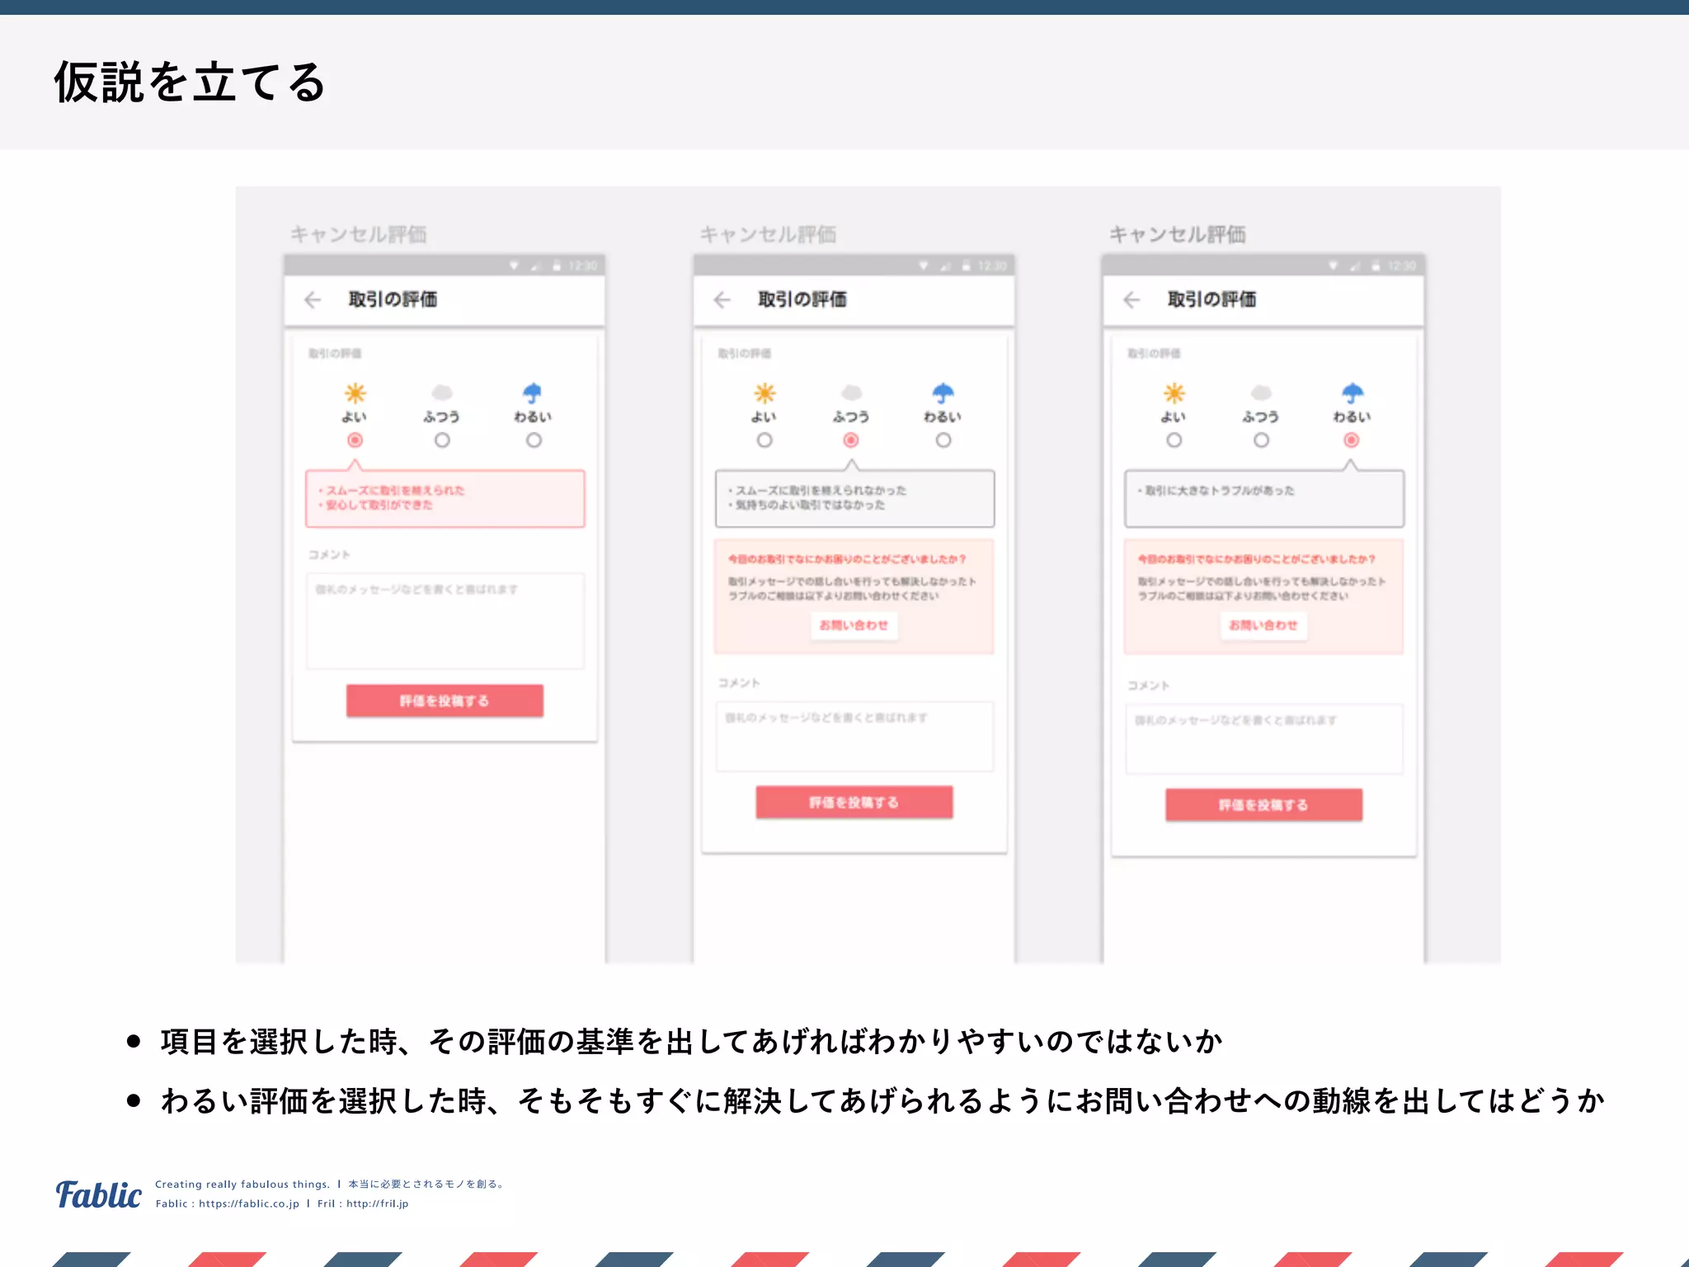This screenshot has height=1267, width=1689.
Task: Click the cloud icon in the middle mockup
Action: (x=851, y=393)
